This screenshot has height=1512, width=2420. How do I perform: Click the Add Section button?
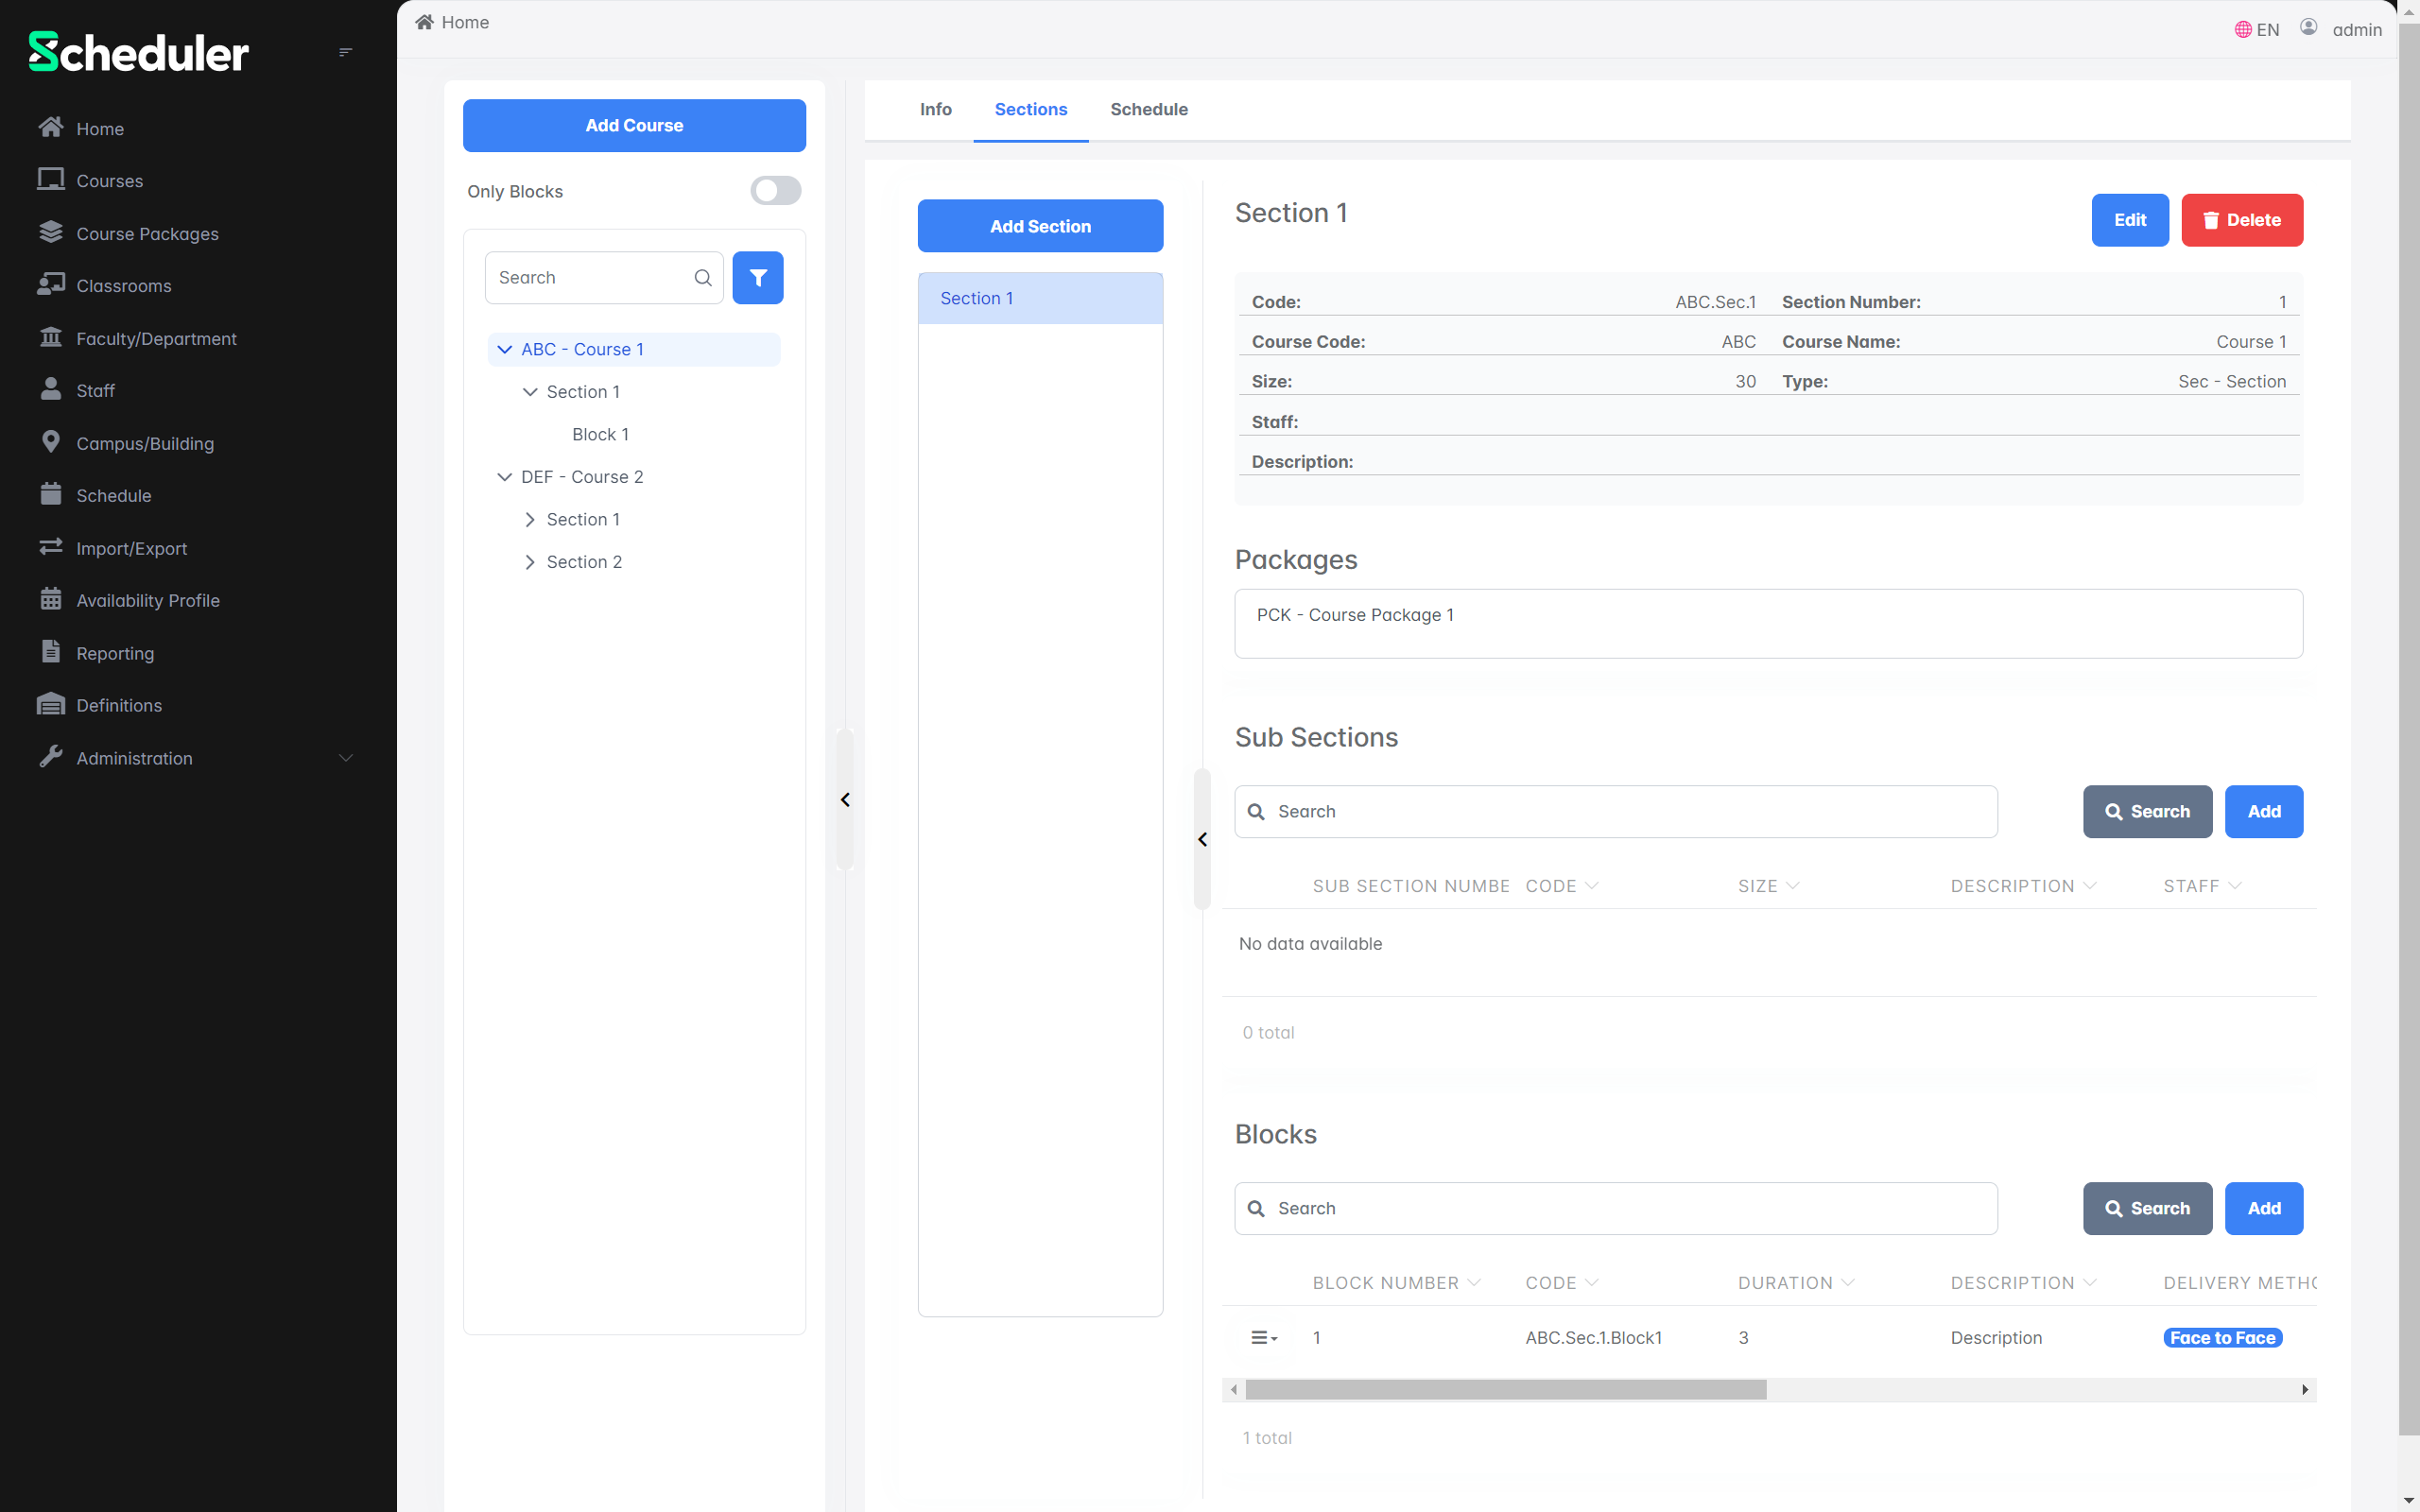pos(1039,226)
